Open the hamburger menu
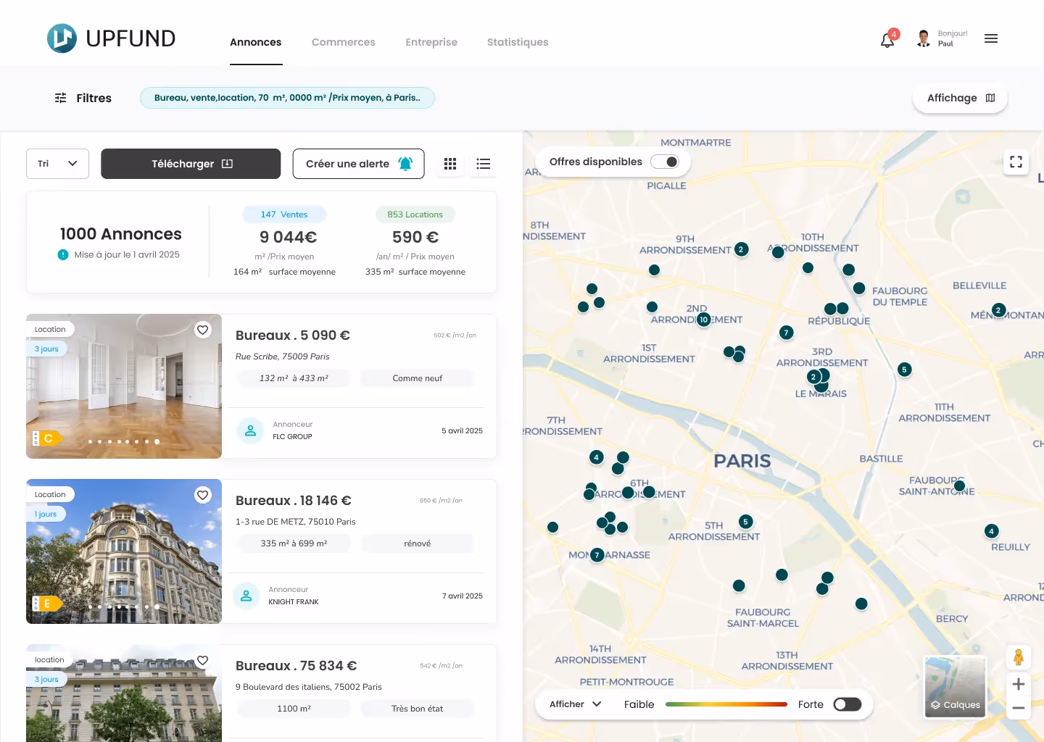Screen dimensions: 1044x742 click(x=991, y=38)
